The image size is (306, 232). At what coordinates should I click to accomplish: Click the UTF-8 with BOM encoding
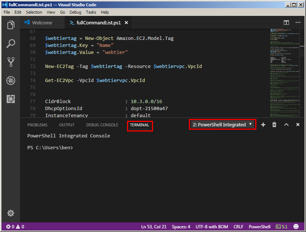coord(212,226)
